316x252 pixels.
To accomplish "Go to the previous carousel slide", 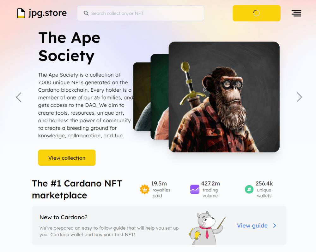I will [19, 97].
